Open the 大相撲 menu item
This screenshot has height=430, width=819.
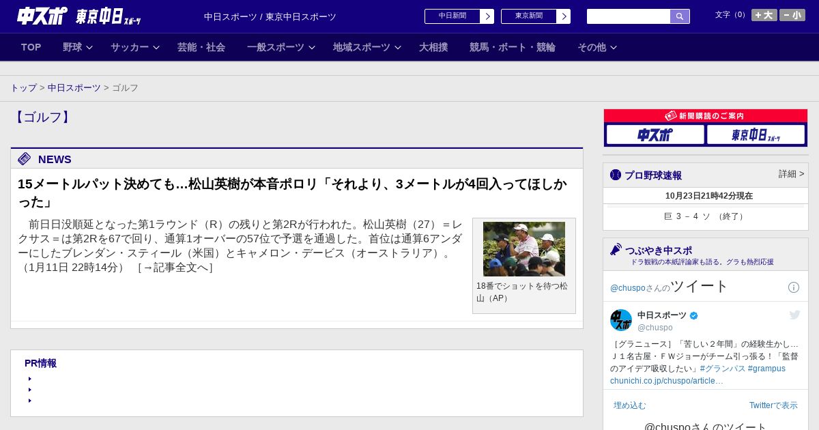(x=433, y=47)
